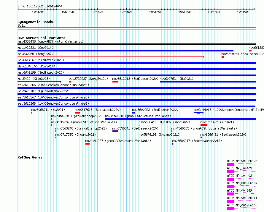264x212 pixels.
Task: Click ATG5|NM_001286107 transcript label
Action: click(242, 183)
